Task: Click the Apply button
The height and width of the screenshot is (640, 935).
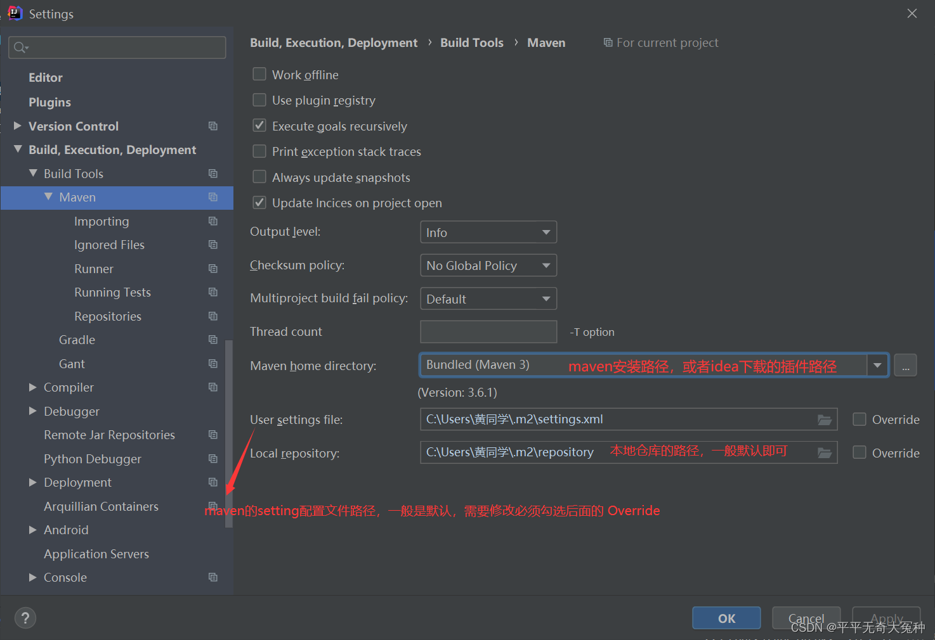Action: click(x=886, y=618)
